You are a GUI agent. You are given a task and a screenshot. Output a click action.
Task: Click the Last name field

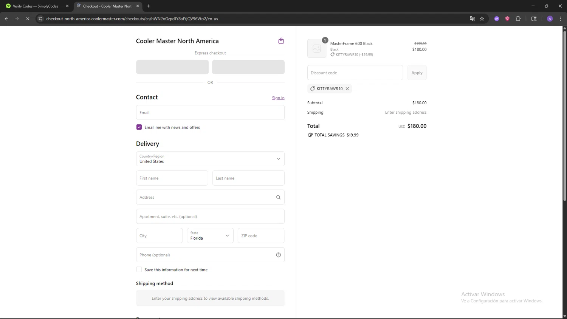[248, 178]
